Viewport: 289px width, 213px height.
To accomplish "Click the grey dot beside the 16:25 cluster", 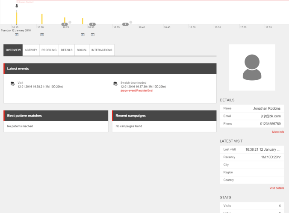I will click(70, 22).
